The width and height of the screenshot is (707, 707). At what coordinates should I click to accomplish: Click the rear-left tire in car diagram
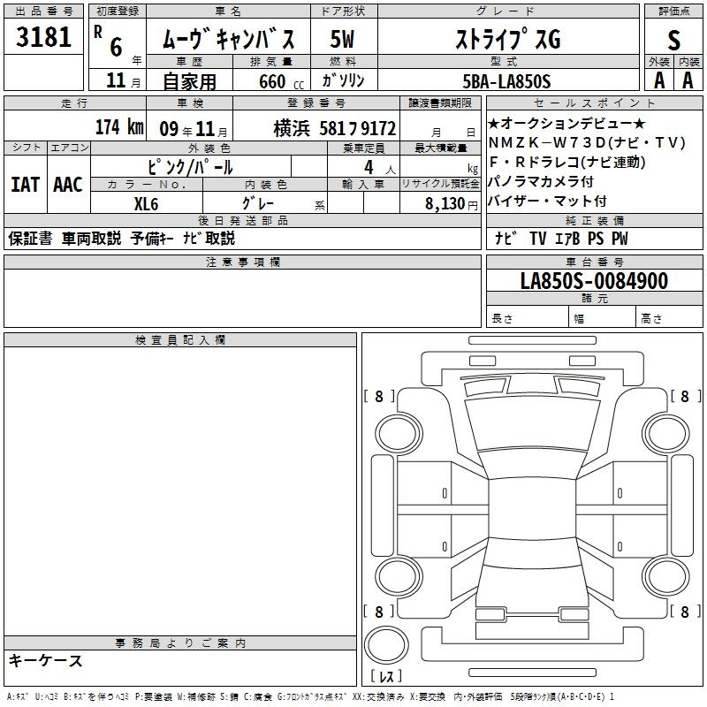[x=399, y=577]
